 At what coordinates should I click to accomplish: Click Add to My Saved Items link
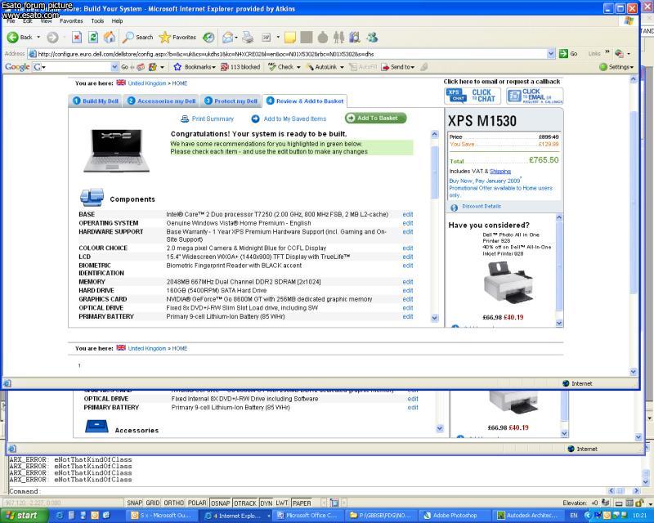point(295,118)
